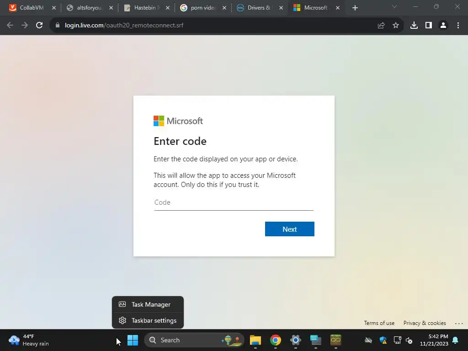468x351 pixels.
Task: Open File Explorer from the taskbar
Action: tap(255, 340)
